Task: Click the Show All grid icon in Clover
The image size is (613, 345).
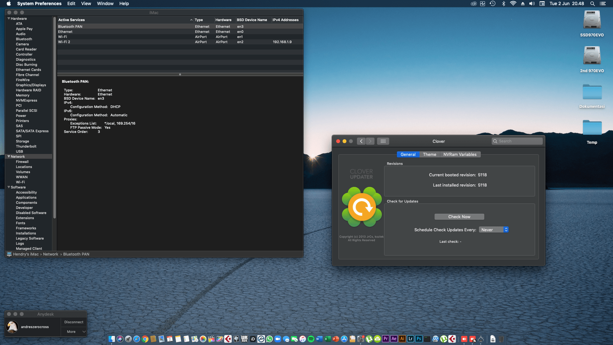Action: coord(383,141)
